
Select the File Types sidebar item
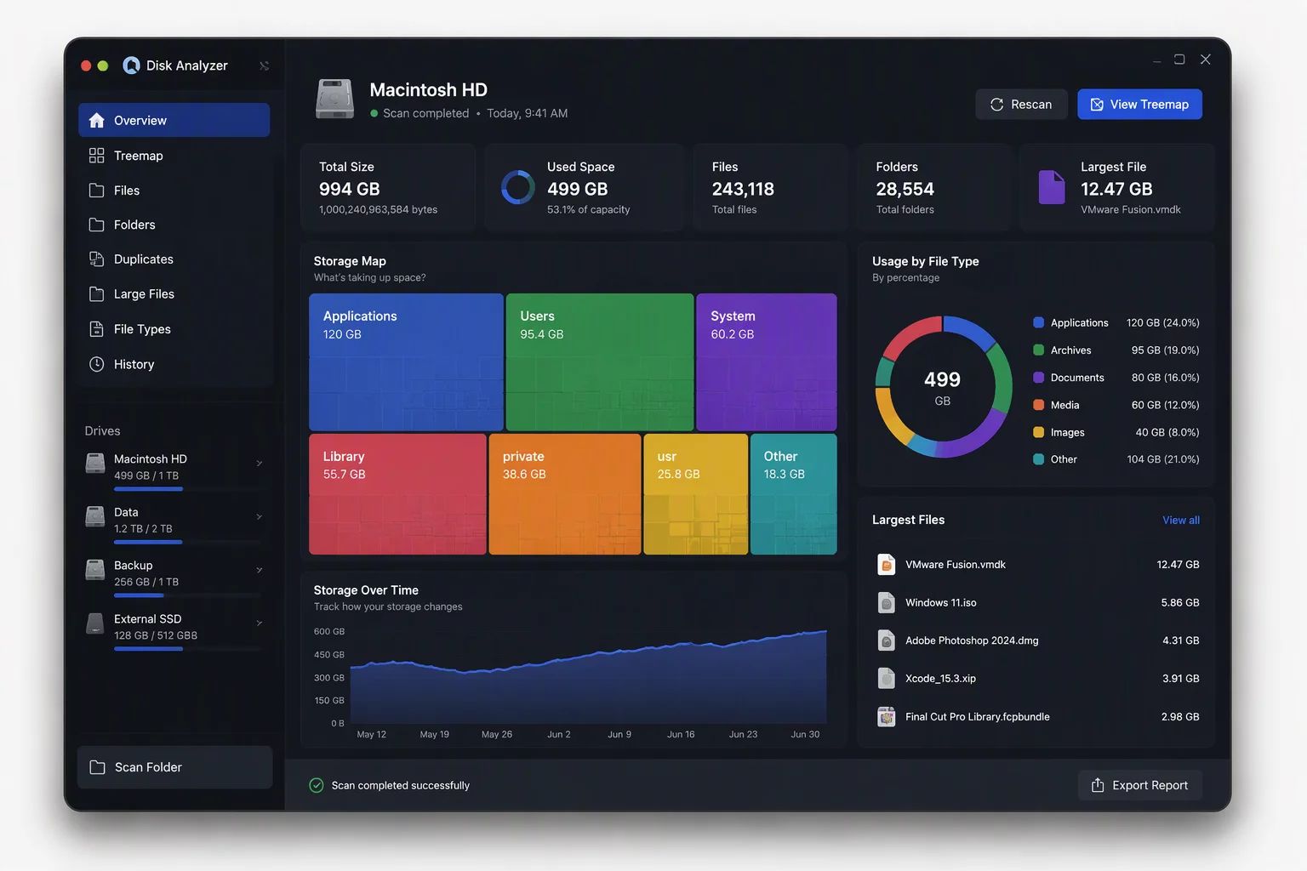click(174, 329)
